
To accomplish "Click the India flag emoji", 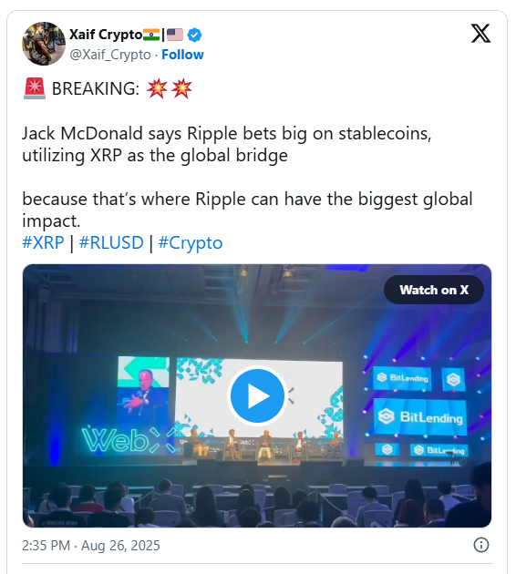I will tap(151, 35).
